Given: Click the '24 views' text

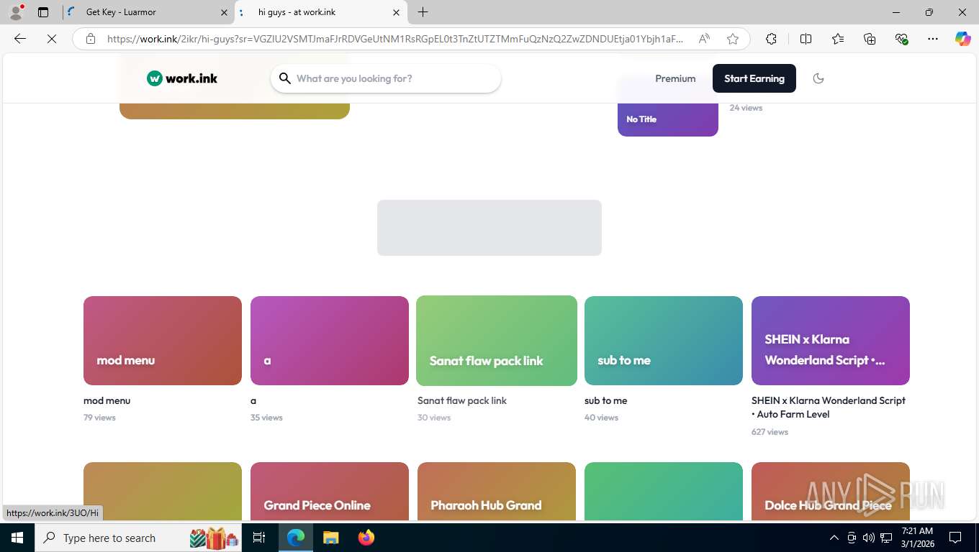Looking at the screenshot, I should click(x=746, y=108).
